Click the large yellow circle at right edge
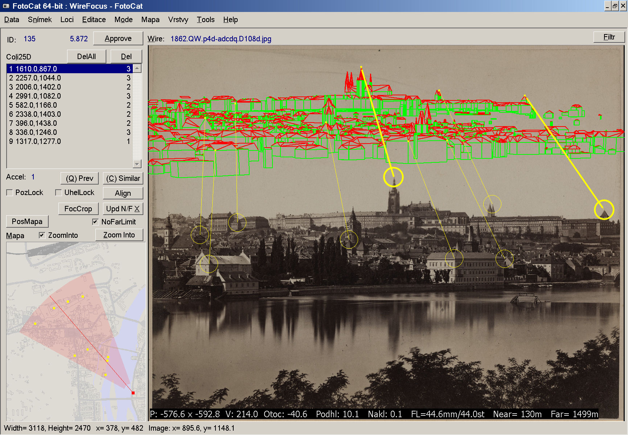 click(x=604, y=210)
